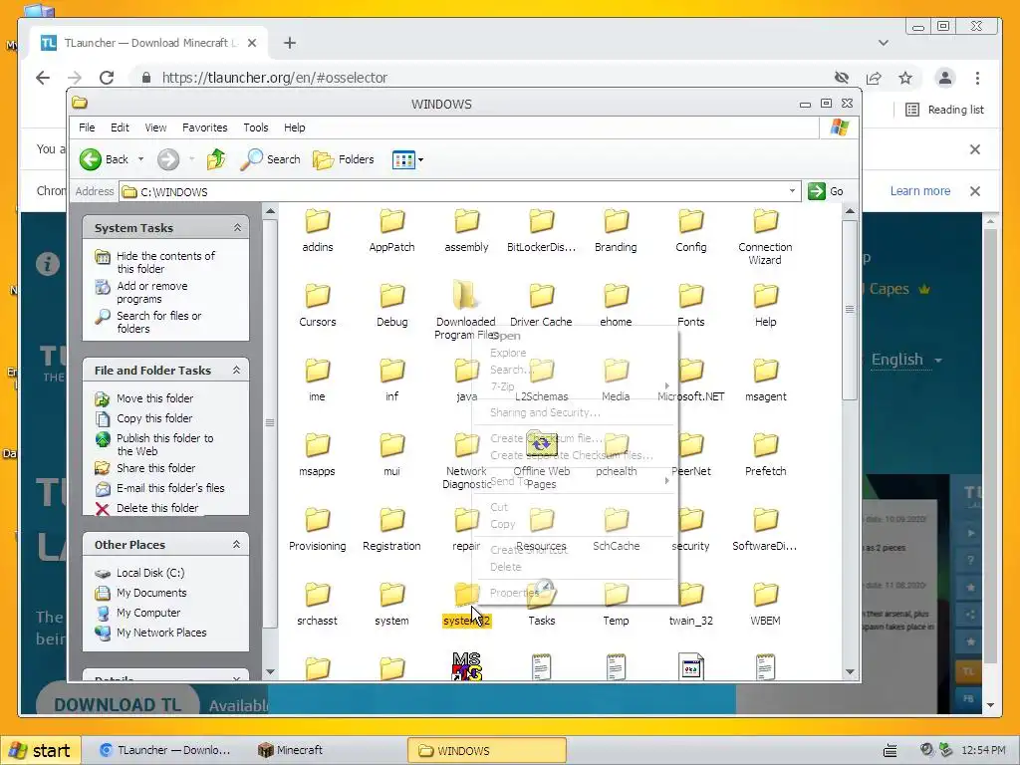
Task: Select the ime folder icon
Action: tap(318, 371)
